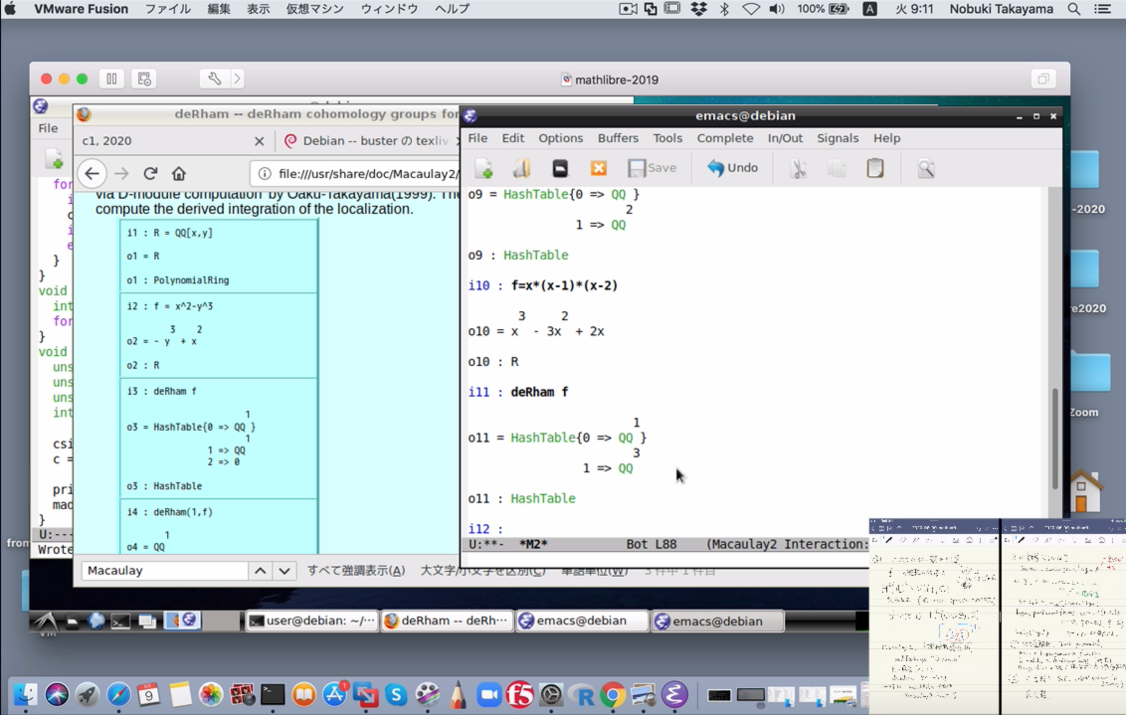Click the copy icon in emacs toolbar
Image resolution: width=1126 pixels, height=715 pixels.
point(837,168)
